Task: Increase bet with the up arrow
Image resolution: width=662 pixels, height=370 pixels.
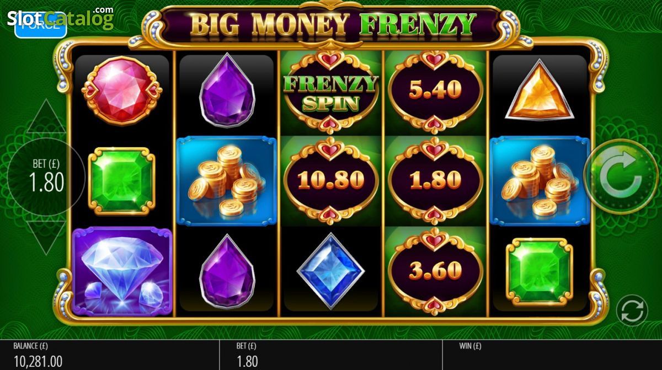Action: [46, 116]
